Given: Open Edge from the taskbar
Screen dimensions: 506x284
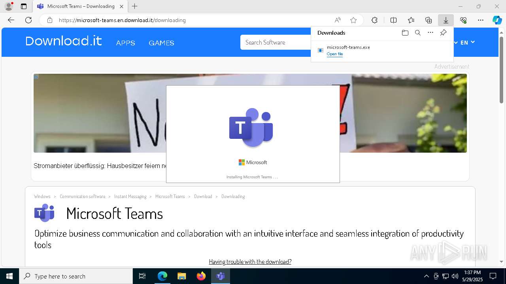Looking at the screenshot, I should click(162, 276).
